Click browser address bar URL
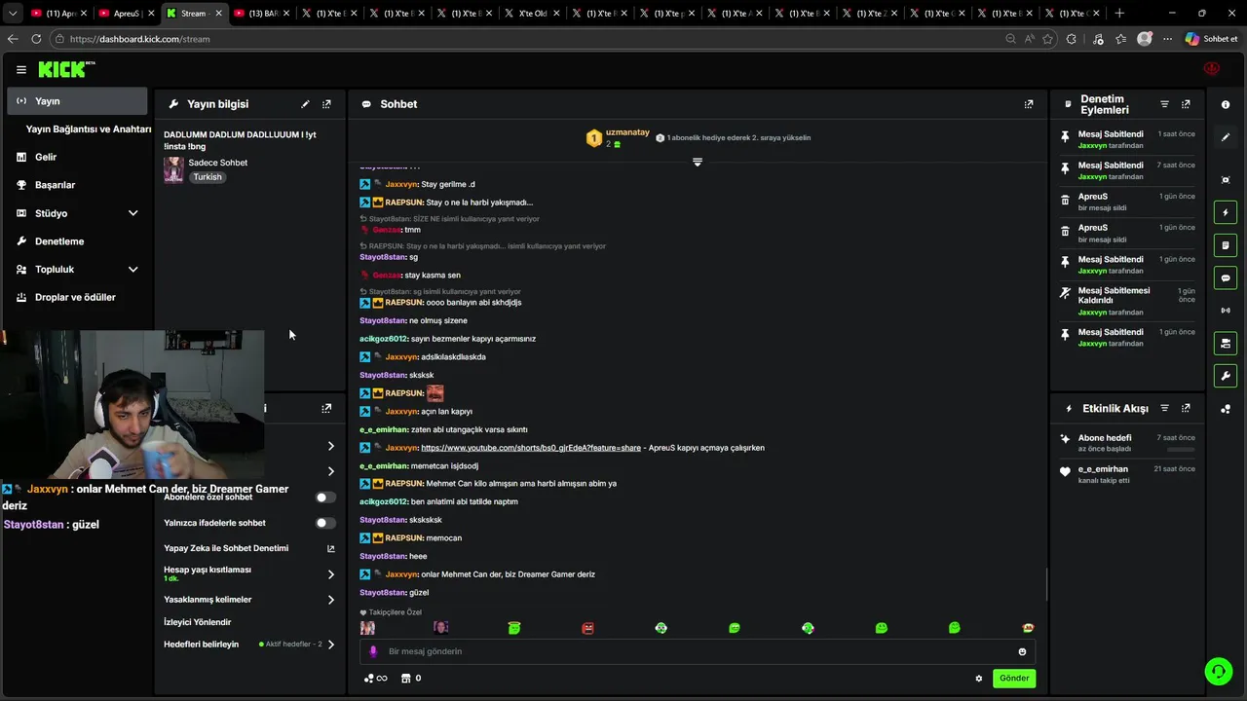Image resolution: width=1247 pixels, height=701 pixels. coord(139,39)
